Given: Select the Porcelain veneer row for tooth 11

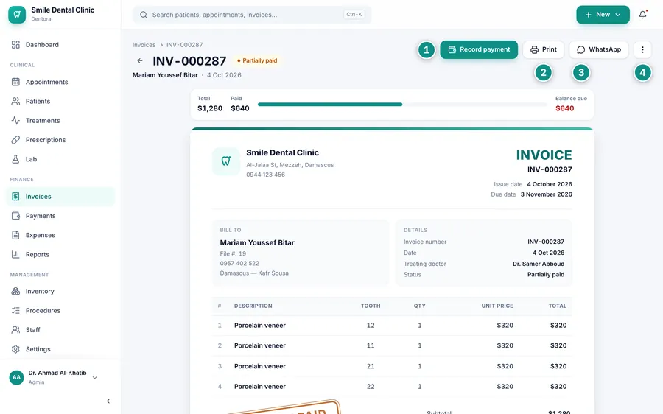Looking at the screenshot, I should pos(392,345).
